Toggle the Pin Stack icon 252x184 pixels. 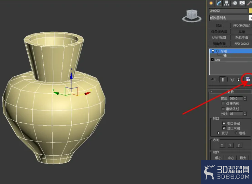click(213, 79)
